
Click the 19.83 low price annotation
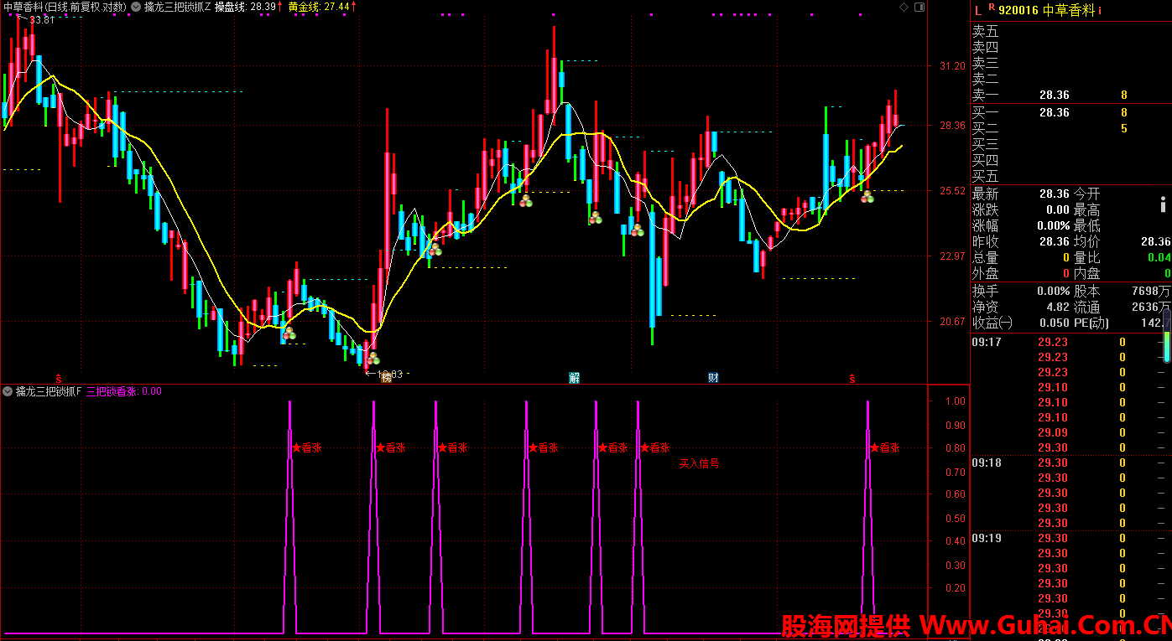(390, 375)
